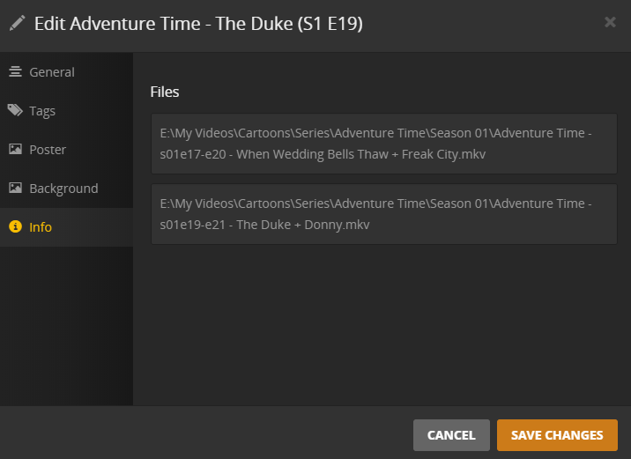631x459 pixels.
Task: Go to the Background tab
Action: (x=63, y=189)
